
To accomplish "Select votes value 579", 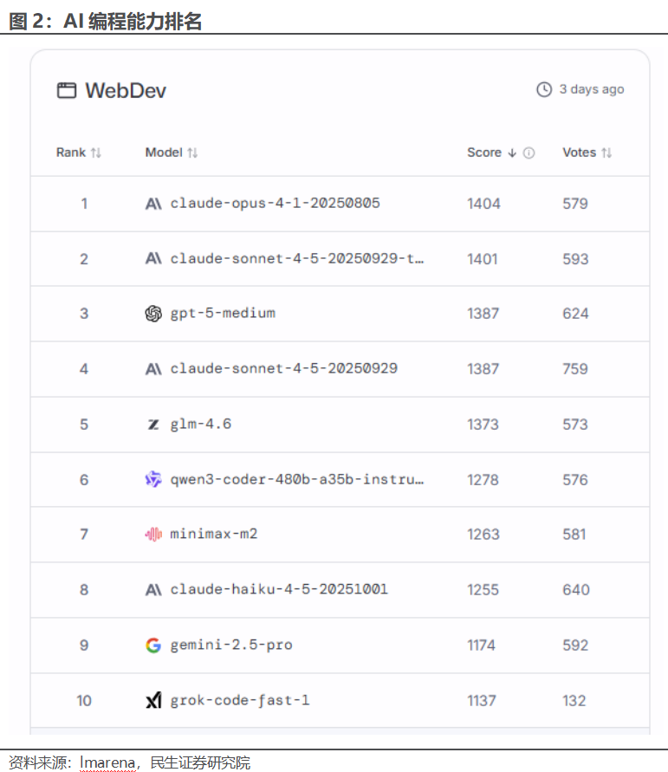I will pyautogui.click(x=575, y=204).
